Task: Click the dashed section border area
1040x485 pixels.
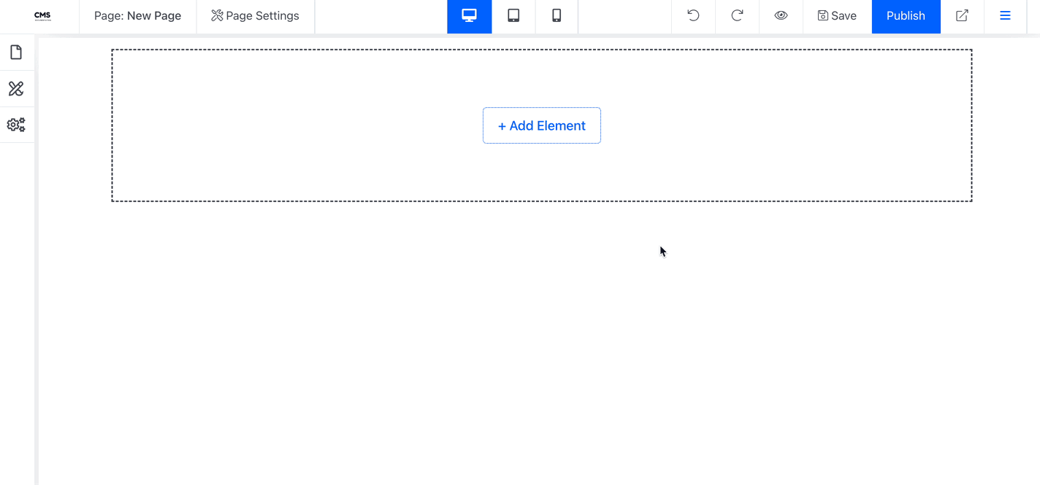Action: tap(541, 51)
